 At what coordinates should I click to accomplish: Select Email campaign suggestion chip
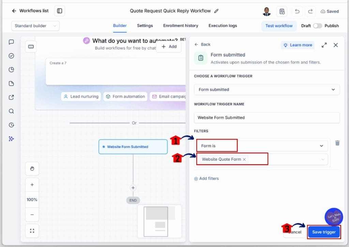pyautogui.click(x=168, y=96)
